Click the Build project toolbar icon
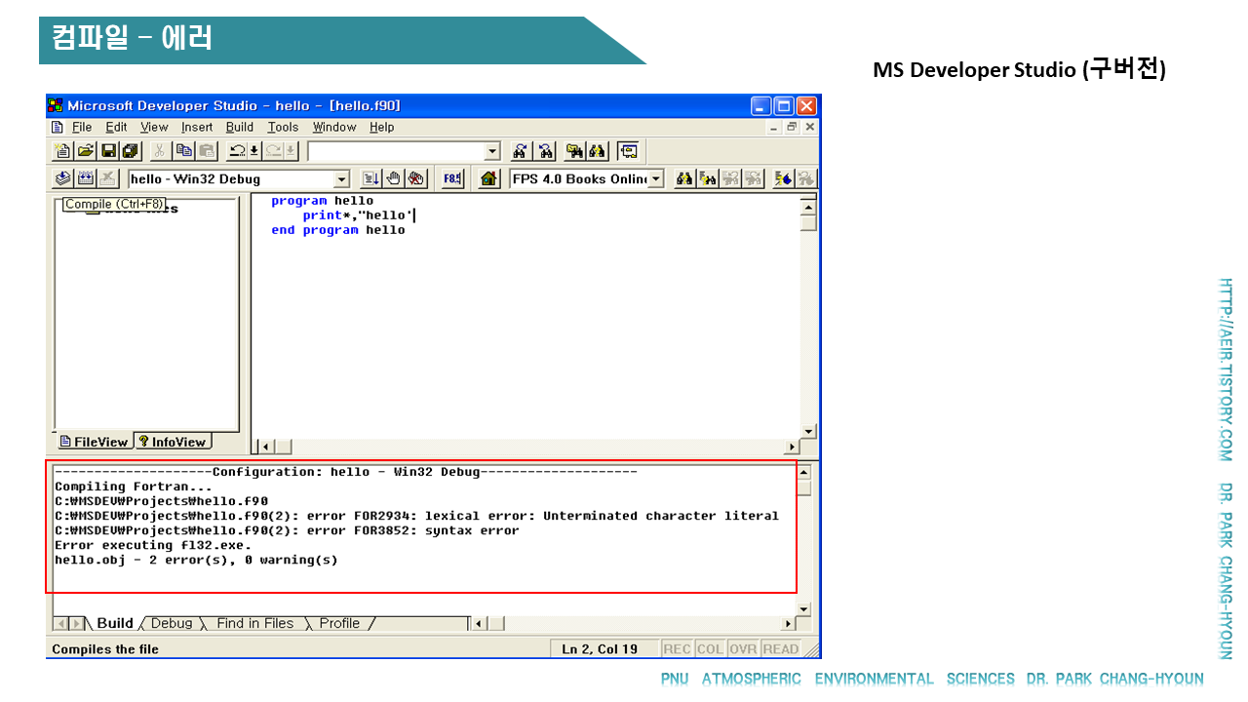The height and width of the screenshot is (702, 1248). (x=86, y=178)
